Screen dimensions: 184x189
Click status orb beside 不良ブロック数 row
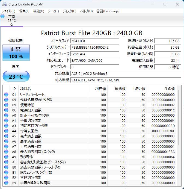pyautogui.click(x=6, y=178)
